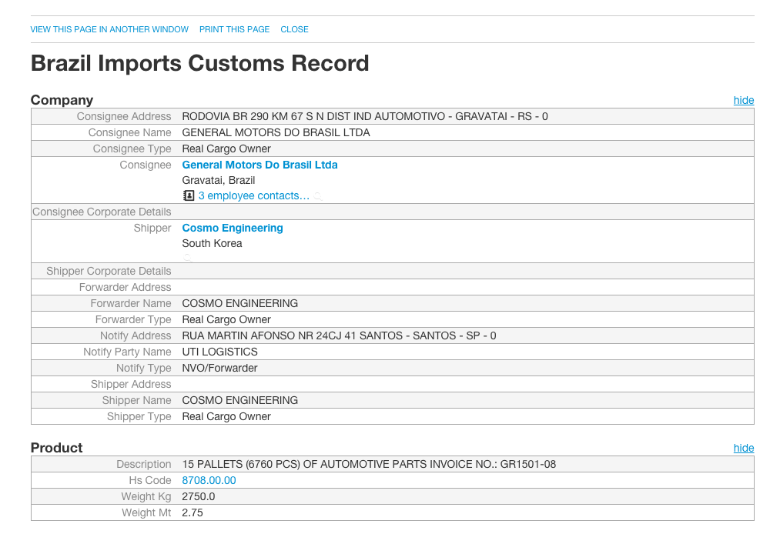
Task: Click the Print This Page link
Action: [x=234, y=29]
